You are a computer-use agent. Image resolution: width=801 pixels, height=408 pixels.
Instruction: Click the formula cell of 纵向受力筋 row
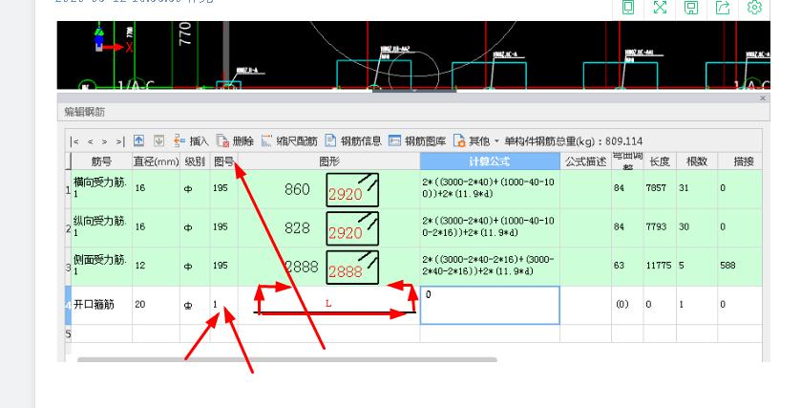pos(490,227)
